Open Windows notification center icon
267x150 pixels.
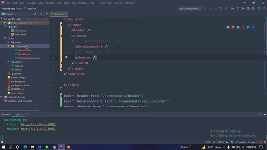point(261,147)
